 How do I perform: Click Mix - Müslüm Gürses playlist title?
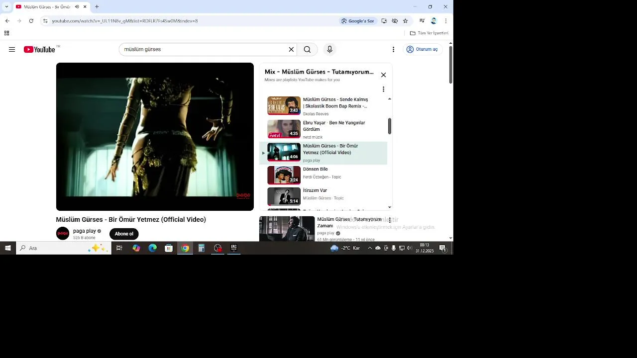(319, 72)
